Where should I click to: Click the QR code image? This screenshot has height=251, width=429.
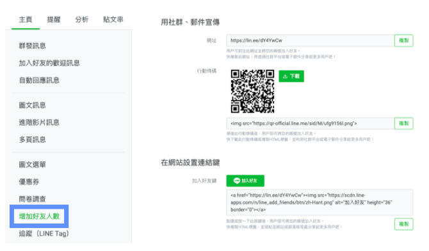click(252, 91)
